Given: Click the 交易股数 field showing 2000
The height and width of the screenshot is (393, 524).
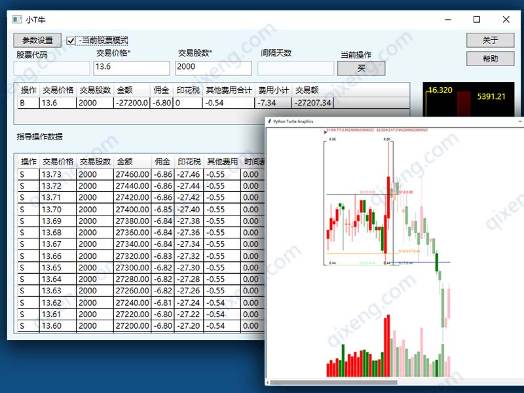Looking at the screenshot, I should click(x=214, y=68).
